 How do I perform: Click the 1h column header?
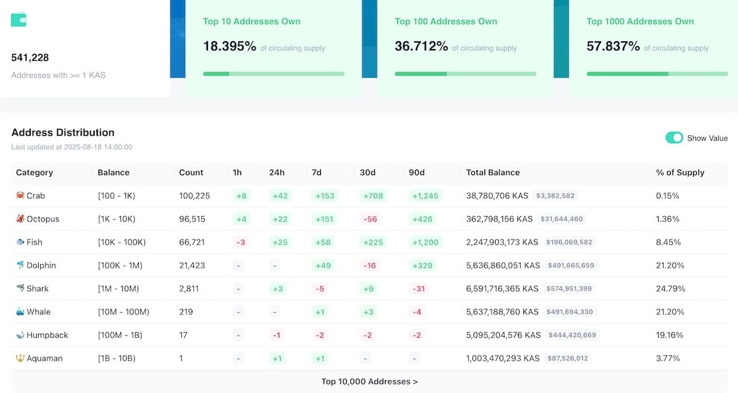pos(237,173)
